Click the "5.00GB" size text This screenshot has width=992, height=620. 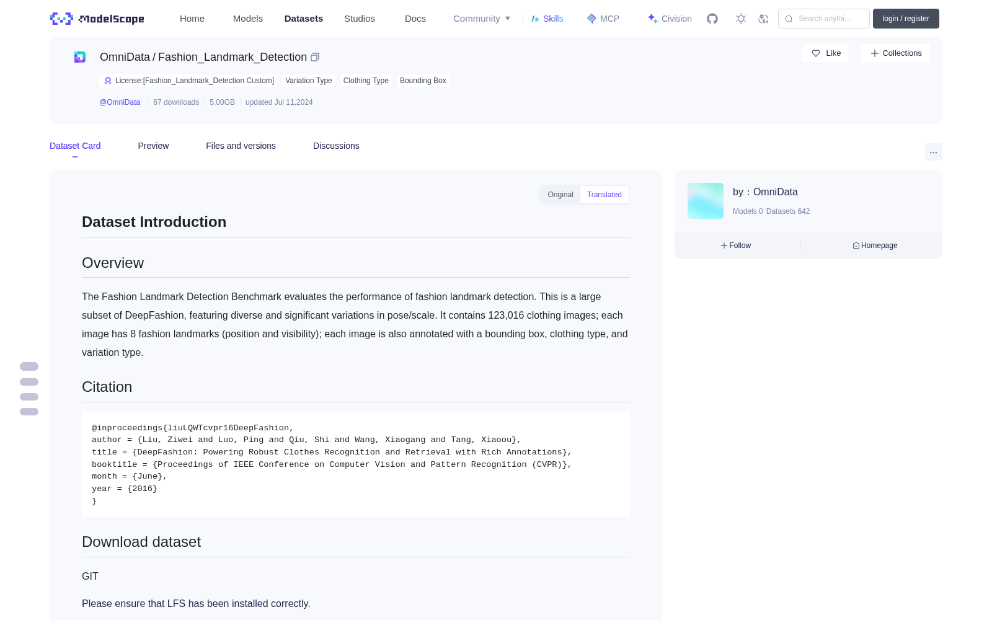pyautogui.click(x=222, y=102)
